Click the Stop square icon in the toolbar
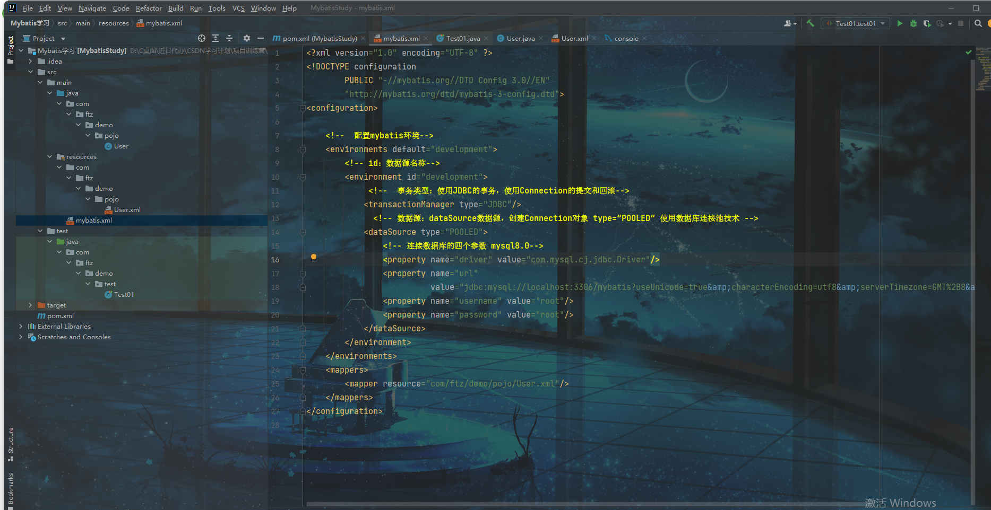 [961, 23]
